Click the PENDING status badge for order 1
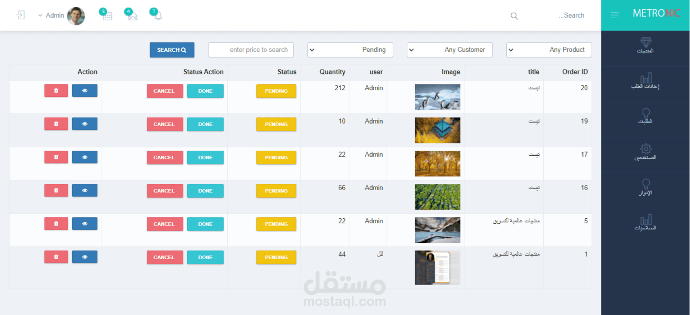Viewport: 690px width, 315px height. point(276,257)
